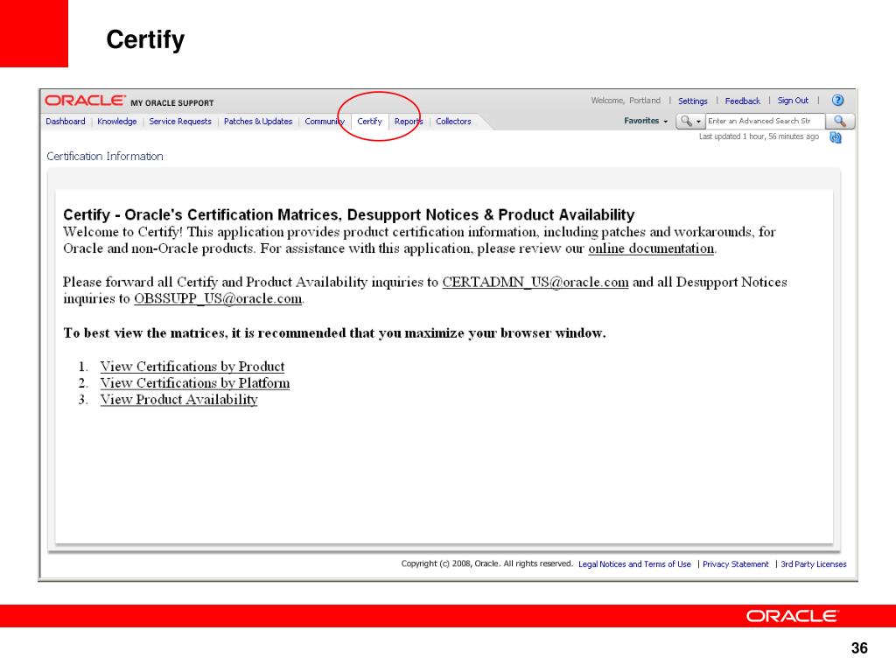Open the search type dropdown with magnifier arrow
Screen dimensions: 896x672
click(x=691, y=121)
